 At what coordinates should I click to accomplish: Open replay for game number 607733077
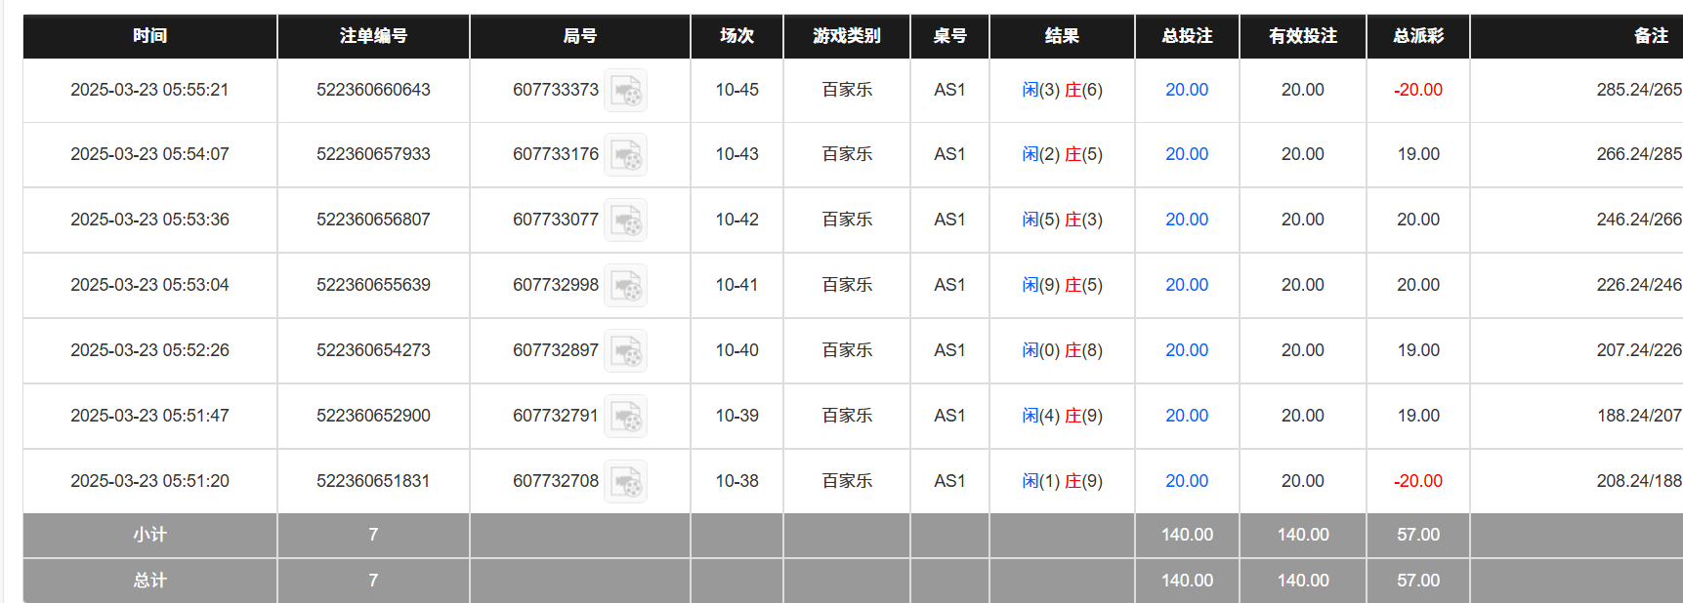point(626,220)
